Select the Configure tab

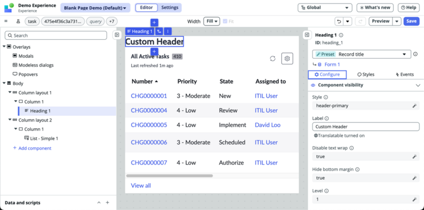[x=327, y=74]
